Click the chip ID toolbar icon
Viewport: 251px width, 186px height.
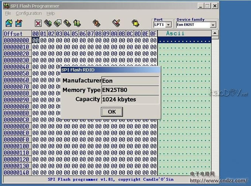click(x=76, y=23)
